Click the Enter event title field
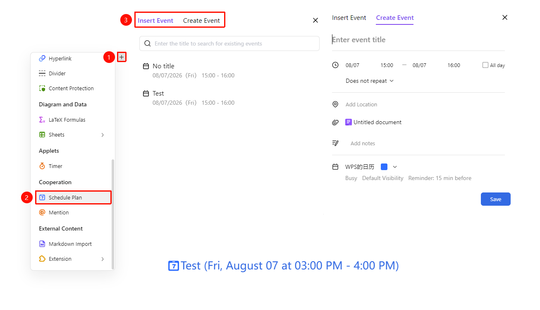 point(418,40)
